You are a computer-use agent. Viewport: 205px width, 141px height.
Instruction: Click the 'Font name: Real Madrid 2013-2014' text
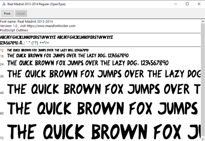pos(26,22)
